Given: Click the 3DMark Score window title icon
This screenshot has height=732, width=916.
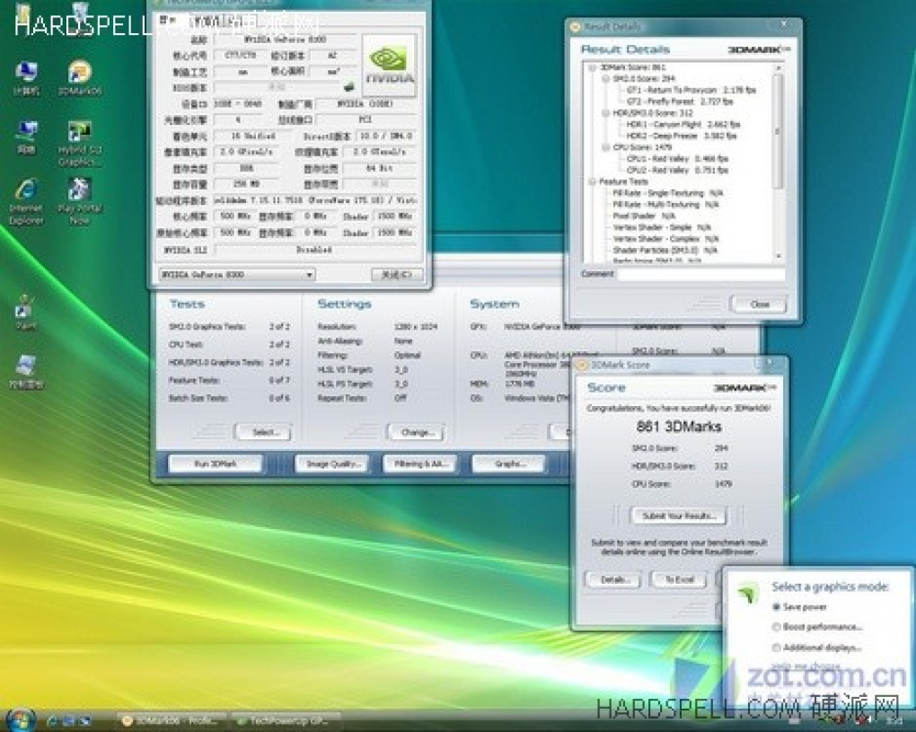Looking at the screenshot, I should (582, 366).
